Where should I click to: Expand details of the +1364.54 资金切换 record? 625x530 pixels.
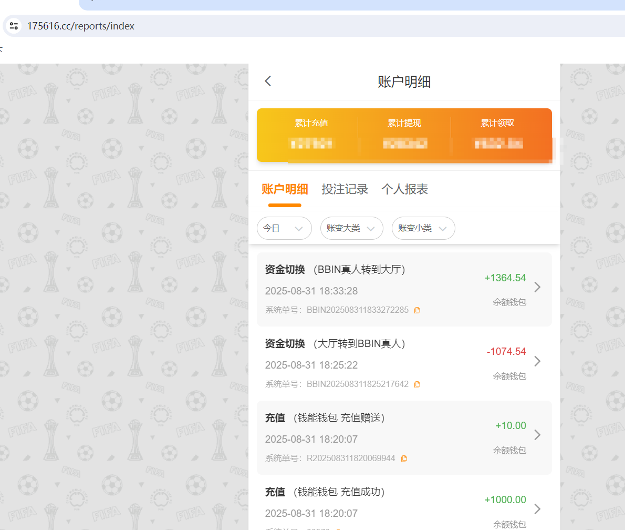[x=537, y=287]
